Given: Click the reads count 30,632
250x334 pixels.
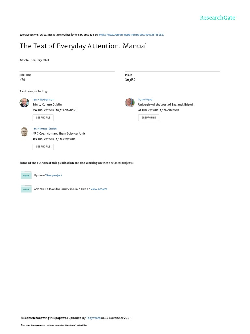Looking at the screenshot, I should (x=130, y=79).
